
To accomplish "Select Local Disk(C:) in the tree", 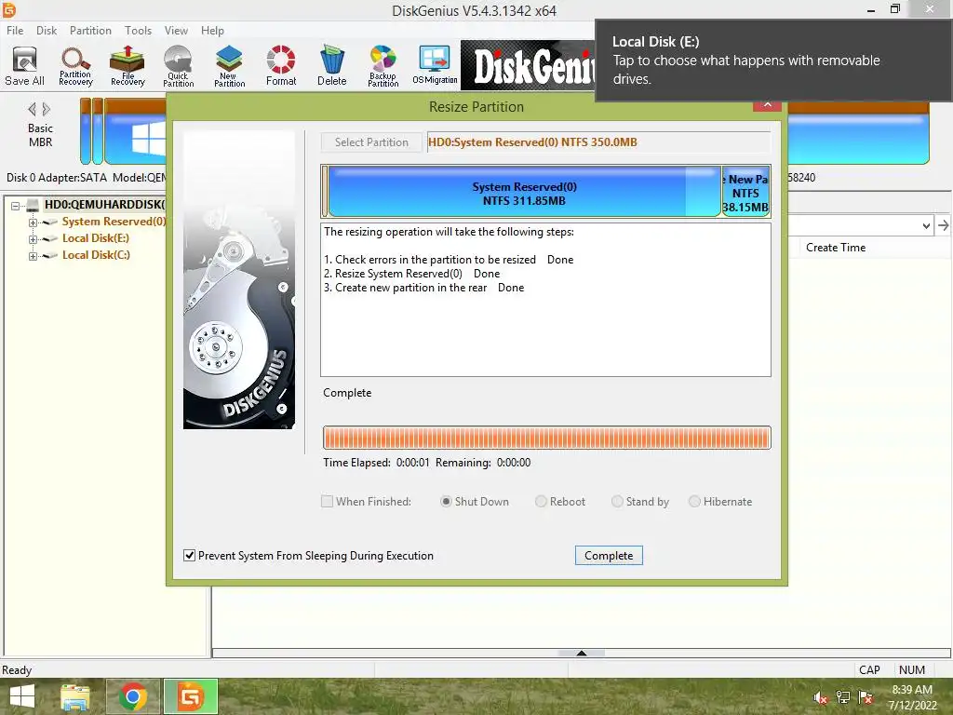I will [x=96, y=255].
